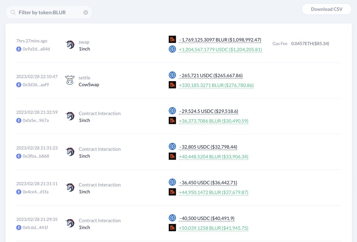
Task: Click the 2023/02/28 21:31:23 timestamp
Action: pyautogui.click(x=37, y=148)
